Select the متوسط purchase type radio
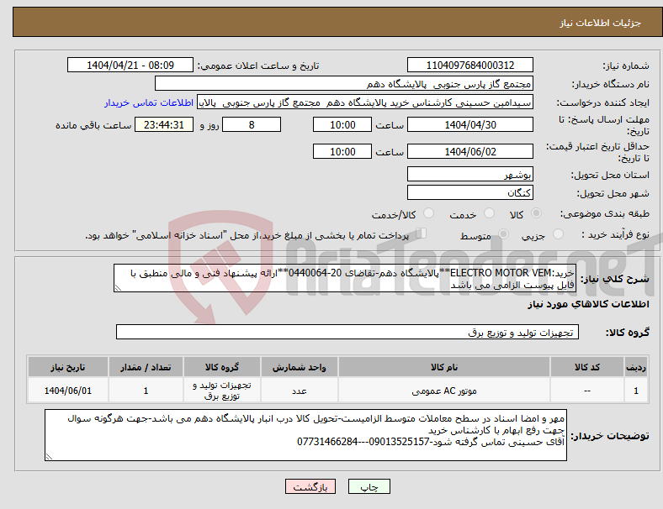This screenshot has width=663, height=509. click(503, 234)
